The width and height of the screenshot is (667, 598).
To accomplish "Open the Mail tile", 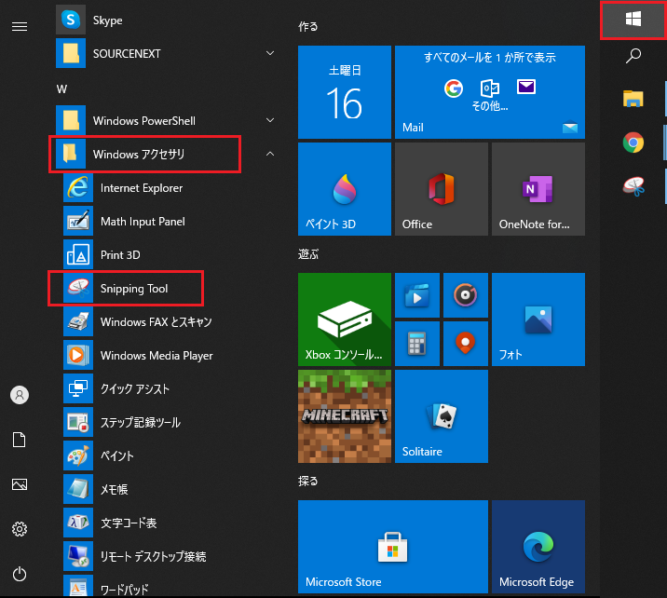I will tap(490, 92).
